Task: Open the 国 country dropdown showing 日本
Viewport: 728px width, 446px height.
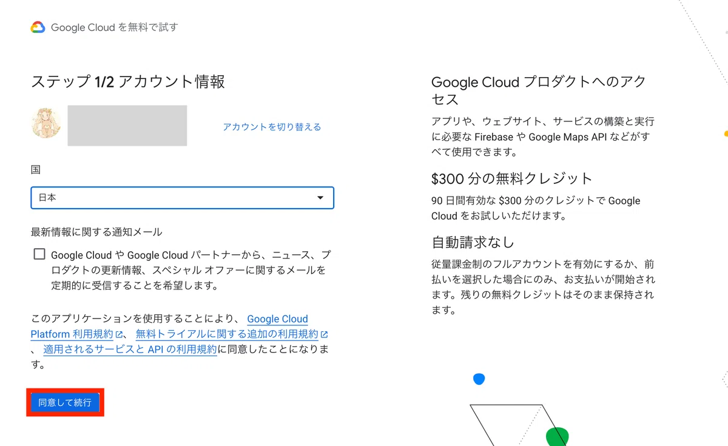Action: [x=182, y=198]
